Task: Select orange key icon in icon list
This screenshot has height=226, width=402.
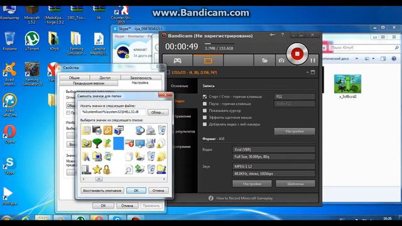Action: (107, 130)
